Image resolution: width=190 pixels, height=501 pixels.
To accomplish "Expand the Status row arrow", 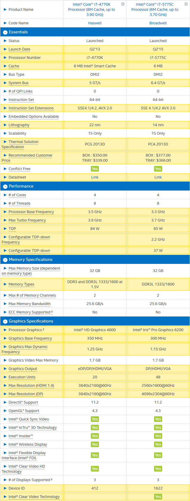I will tap(5, 41).
